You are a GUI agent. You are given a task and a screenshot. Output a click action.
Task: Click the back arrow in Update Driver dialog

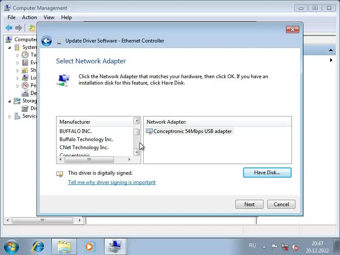[x=46, y=41]
